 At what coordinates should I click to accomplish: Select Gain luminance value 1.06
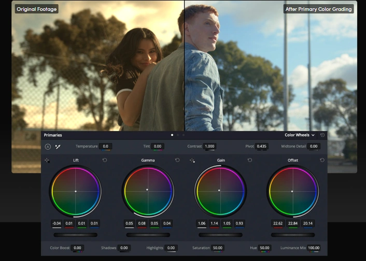pos(202,223)
